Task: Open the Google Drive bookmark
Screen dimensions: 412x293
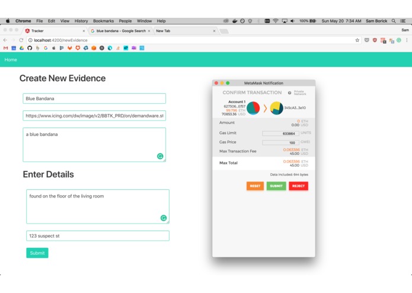Action: tap(21, 48)
